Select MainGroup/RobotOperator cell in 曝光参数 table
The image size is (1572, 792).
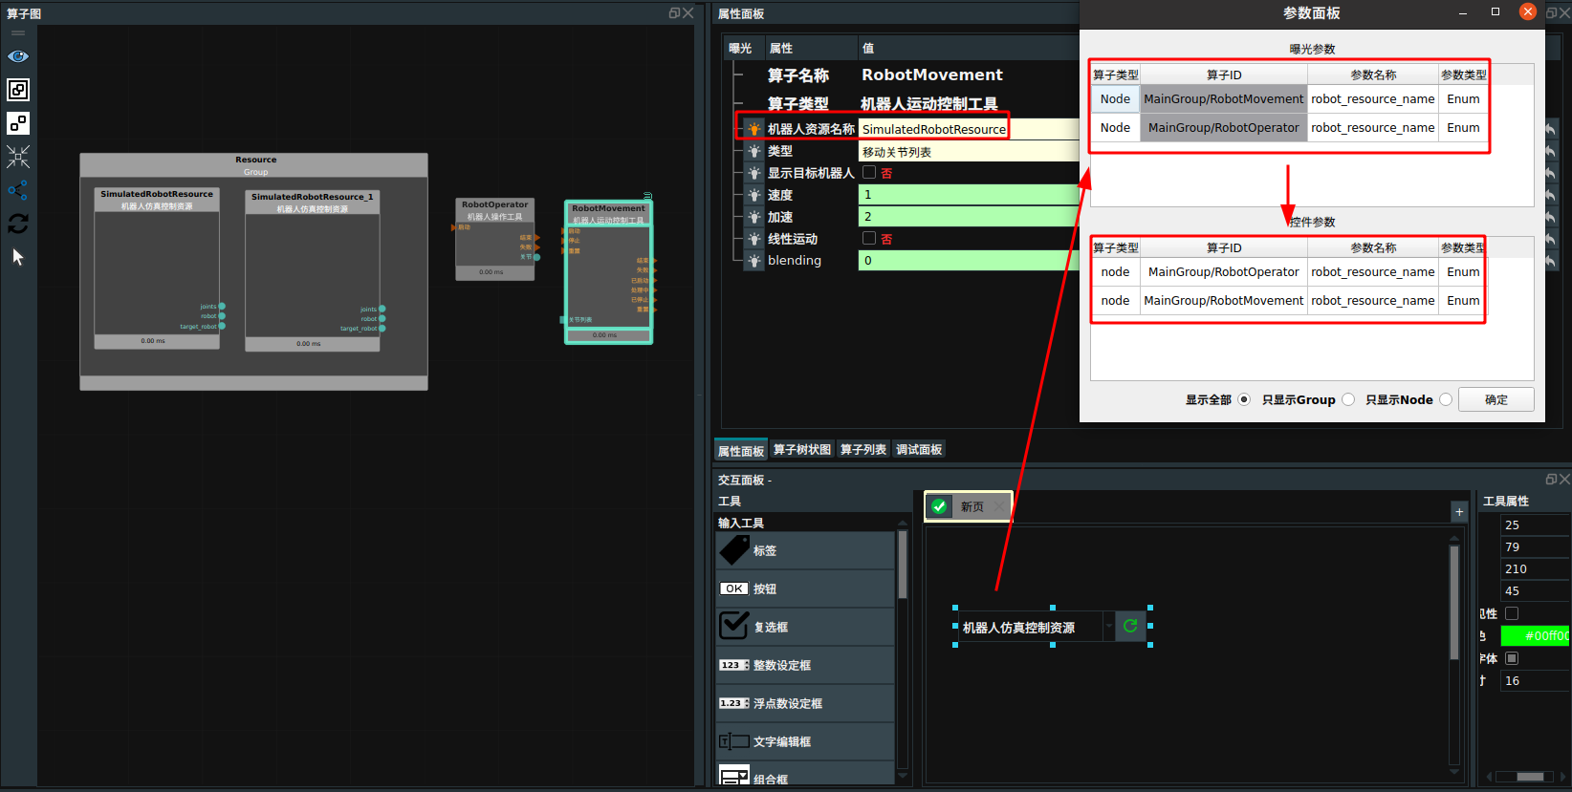(x=1224, y=127)
